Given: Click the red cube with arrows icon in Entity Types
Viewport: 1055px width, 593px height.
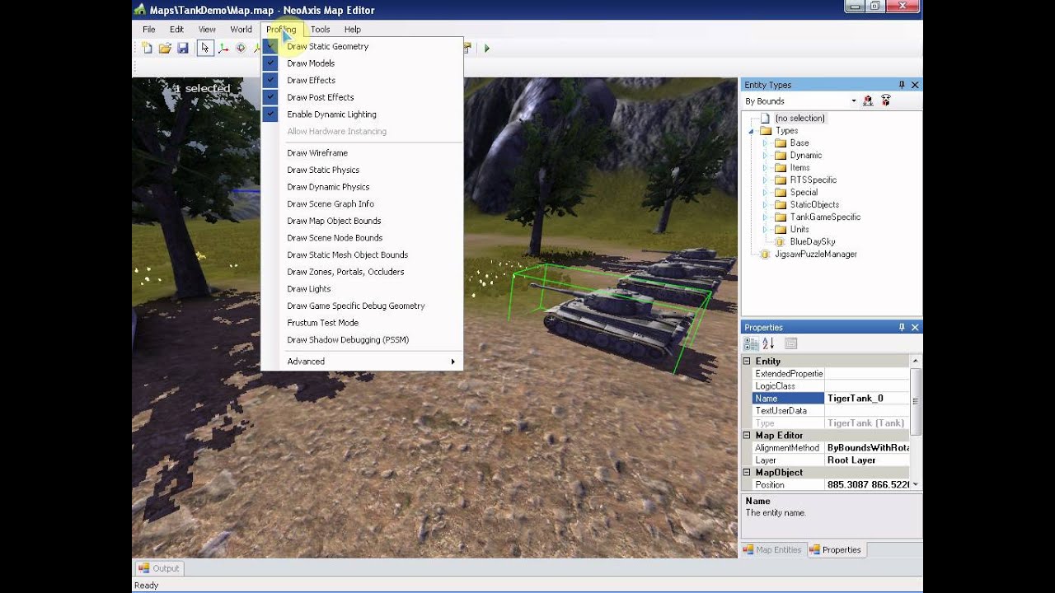Looking at the screenshot, I should pos(886,100).
